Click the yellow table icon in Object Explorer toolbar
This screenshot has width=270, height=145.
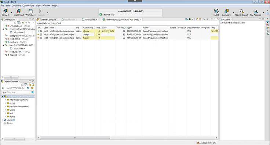(33, 85)
